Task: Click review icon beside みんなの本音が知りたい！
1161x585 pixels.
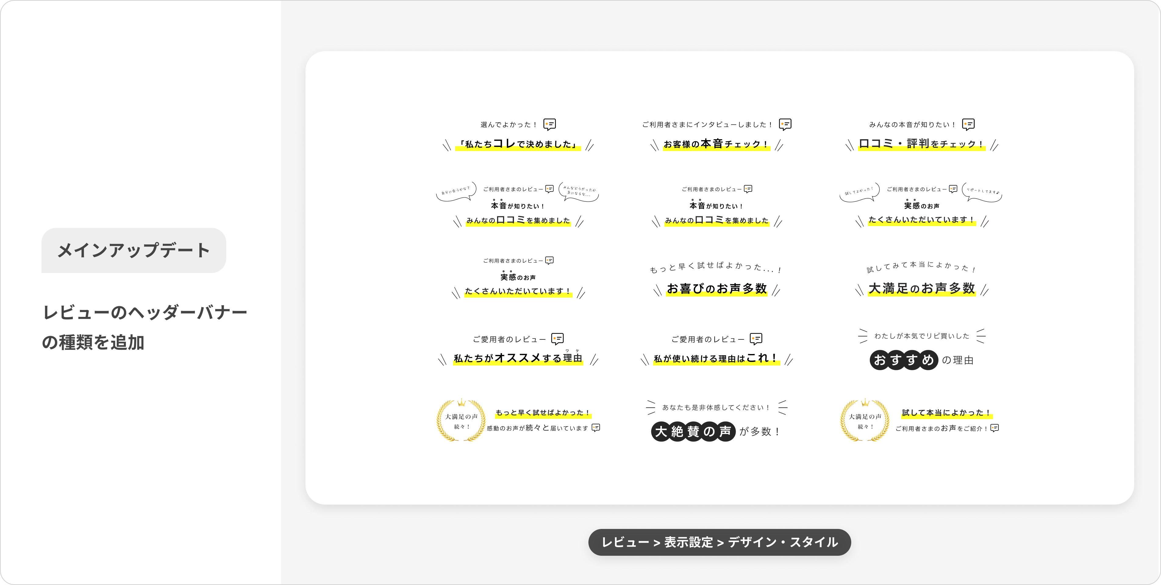Action: 968,124
